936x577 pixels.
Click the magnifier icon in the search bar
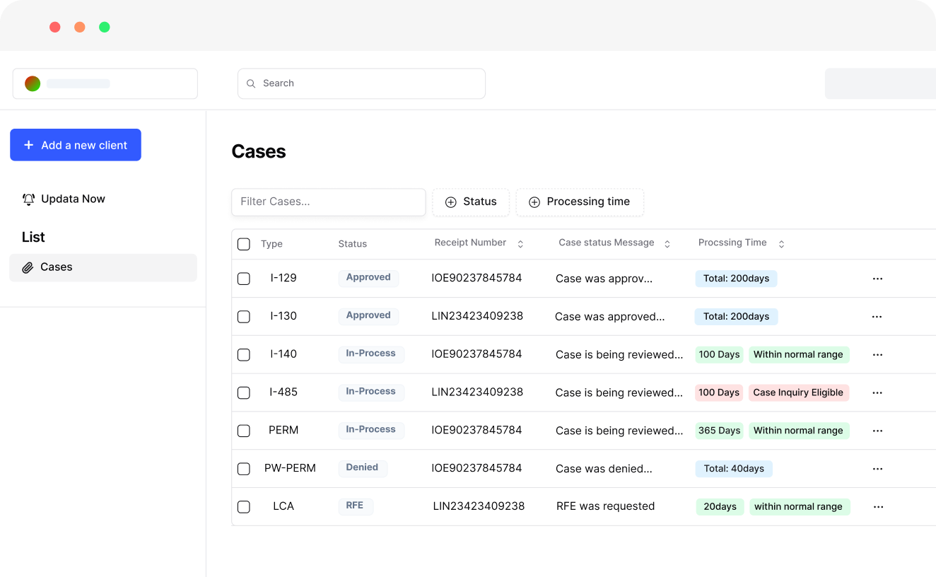coord(251,83)
